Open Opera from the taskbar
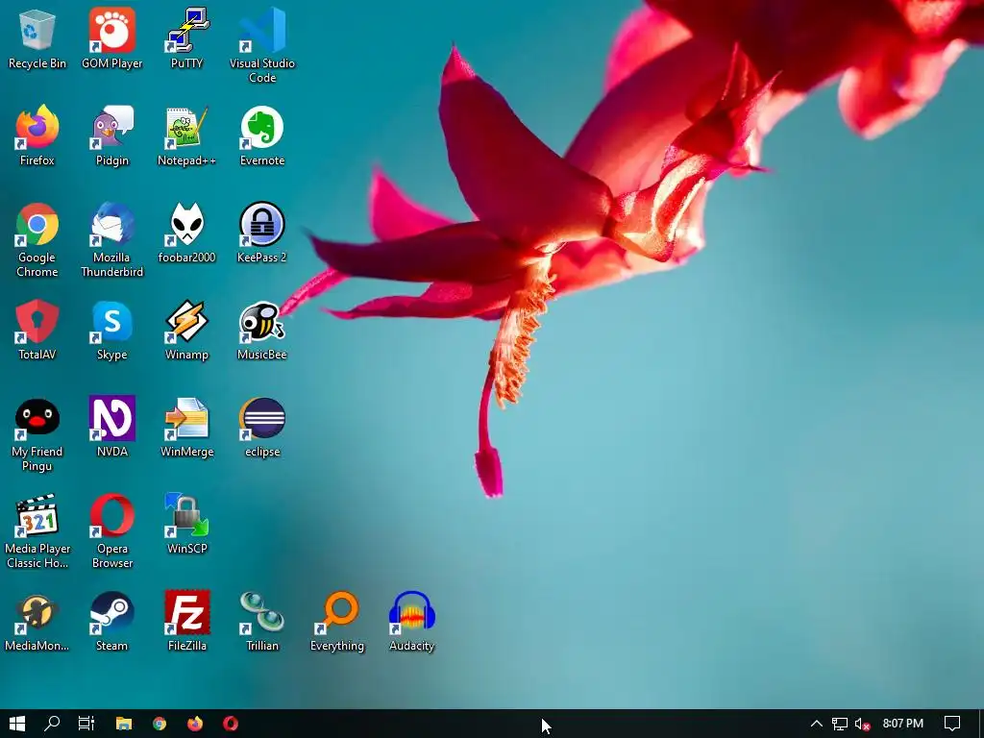Viewport: 984px width, 738px height. tap(231, 724)
